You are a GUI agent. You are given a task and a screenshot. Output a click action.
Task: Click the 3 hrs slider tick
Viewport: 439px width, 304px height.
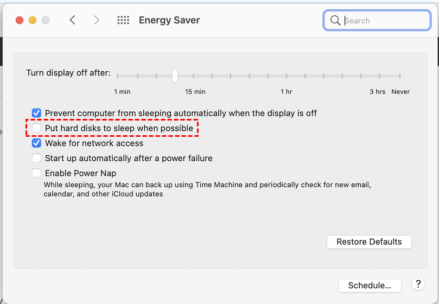point(378,76)
